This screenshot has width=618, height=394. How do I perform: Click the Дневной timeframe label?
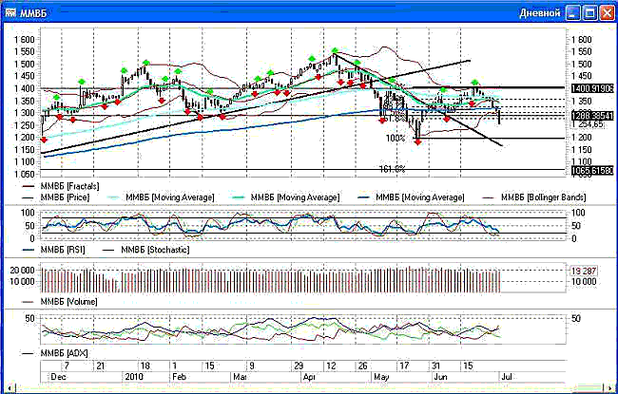click(x=540, y=13)
